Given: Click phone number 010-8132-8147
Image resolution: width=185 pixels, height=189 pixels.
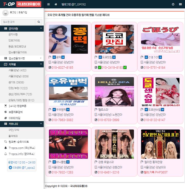Looking at the screenshot, I should (x=154, y=120).
